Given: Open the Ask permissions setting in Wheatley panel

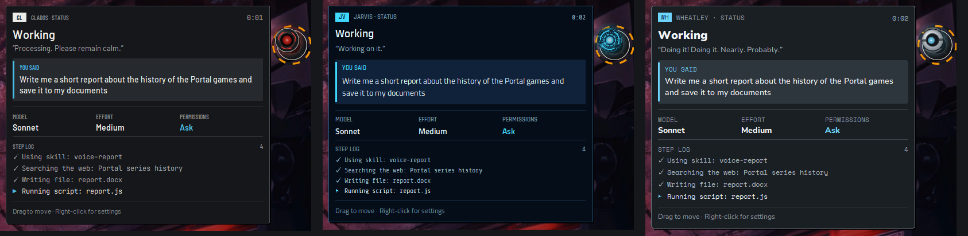Looking at the screenshot, I should point(833,130).
